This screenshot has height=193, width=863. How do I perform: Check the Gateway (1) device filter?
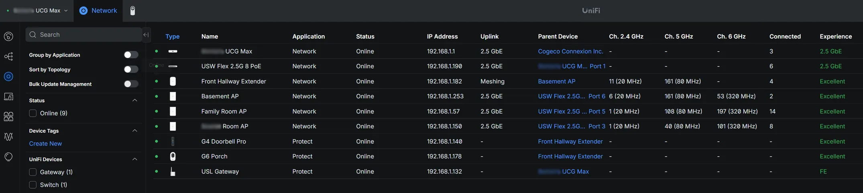point(33,172)
